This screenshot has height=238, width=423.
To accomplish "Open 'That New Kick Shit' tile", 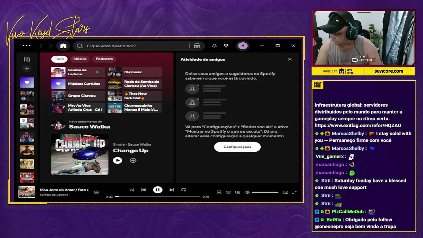I will [135, 96].
